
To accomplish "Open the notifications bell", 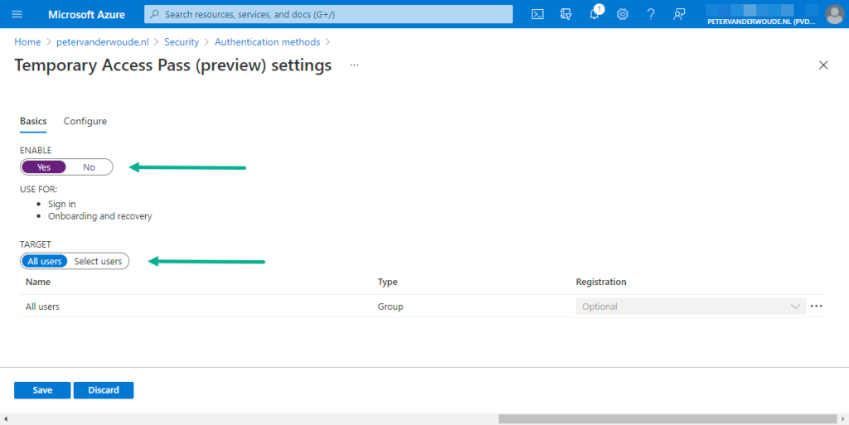I will 594,14.
